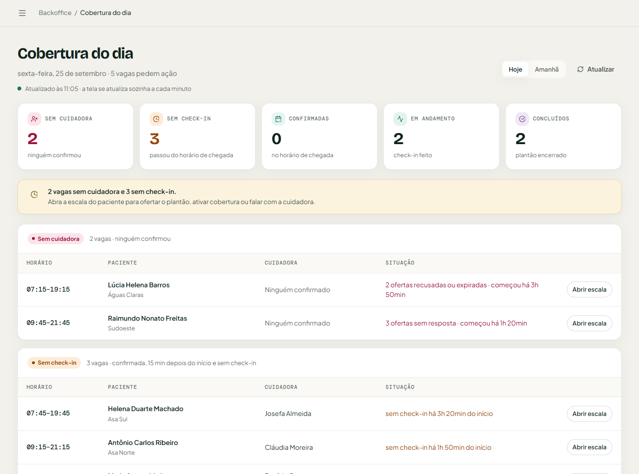The image size is (639, 474).
Task: Click the 07:15-19:15 shift time
Action: pos(48,290)
